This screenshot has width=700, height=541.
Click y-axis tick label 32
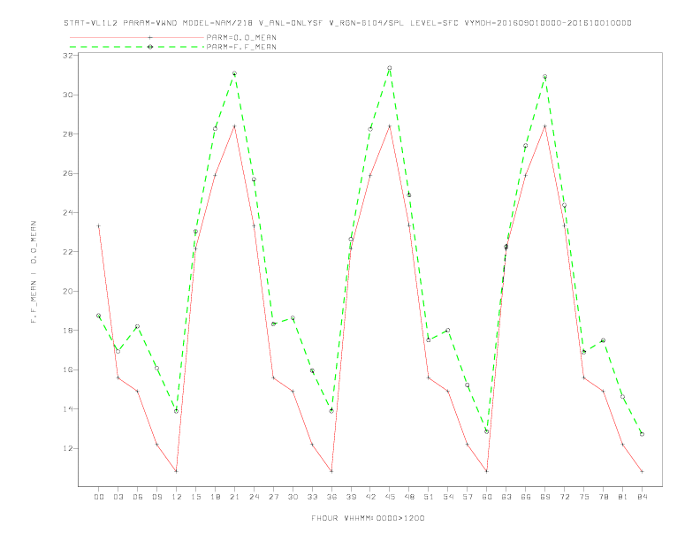68,56
